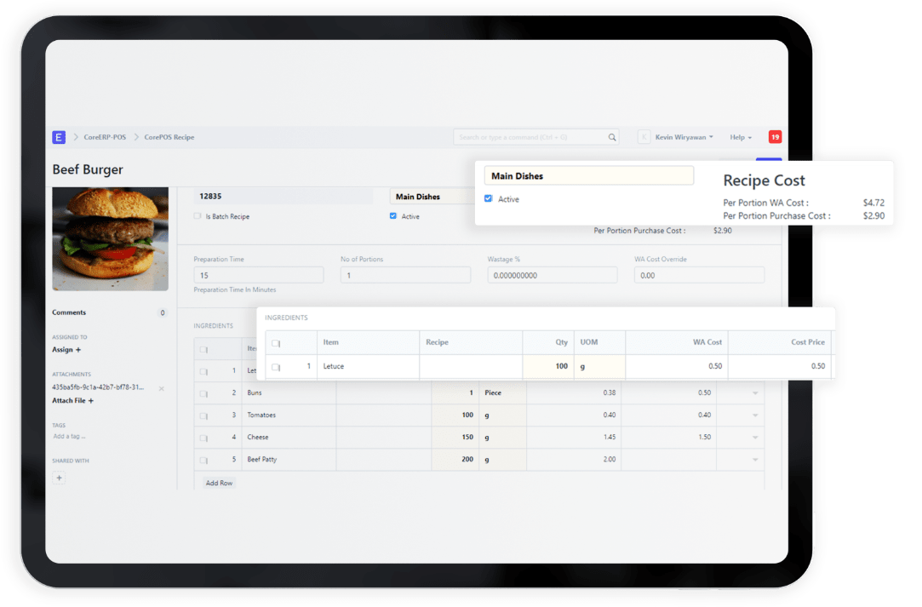Click the Qty 150 cell for Cheese

[x=455, y=438]
